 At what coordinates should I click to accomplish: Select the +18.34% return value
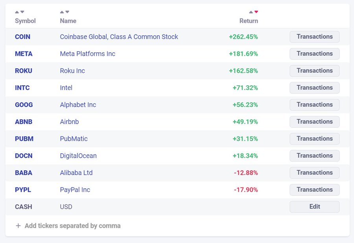245,156
